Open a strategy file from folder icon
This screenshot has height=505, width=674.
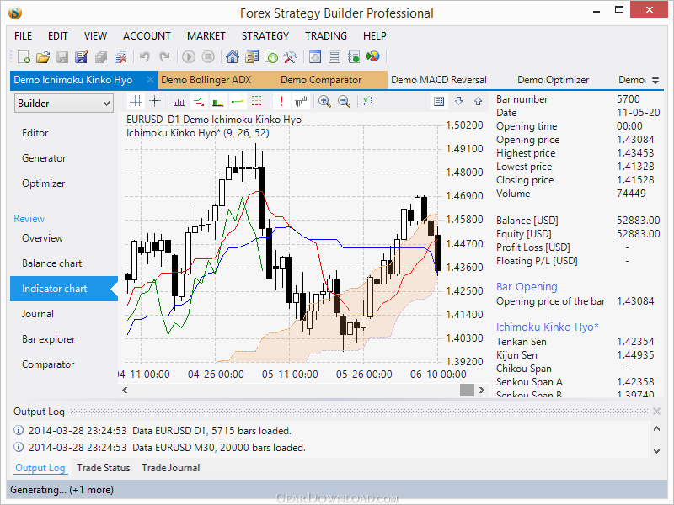point(43,56)
